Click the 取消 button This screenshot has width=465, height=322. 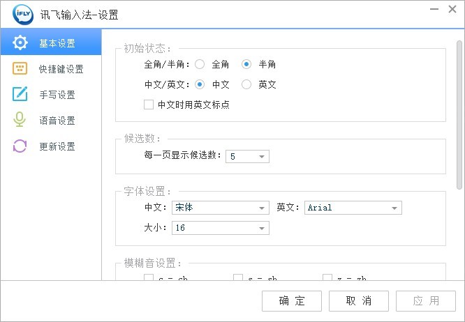(x=358, y=301)
